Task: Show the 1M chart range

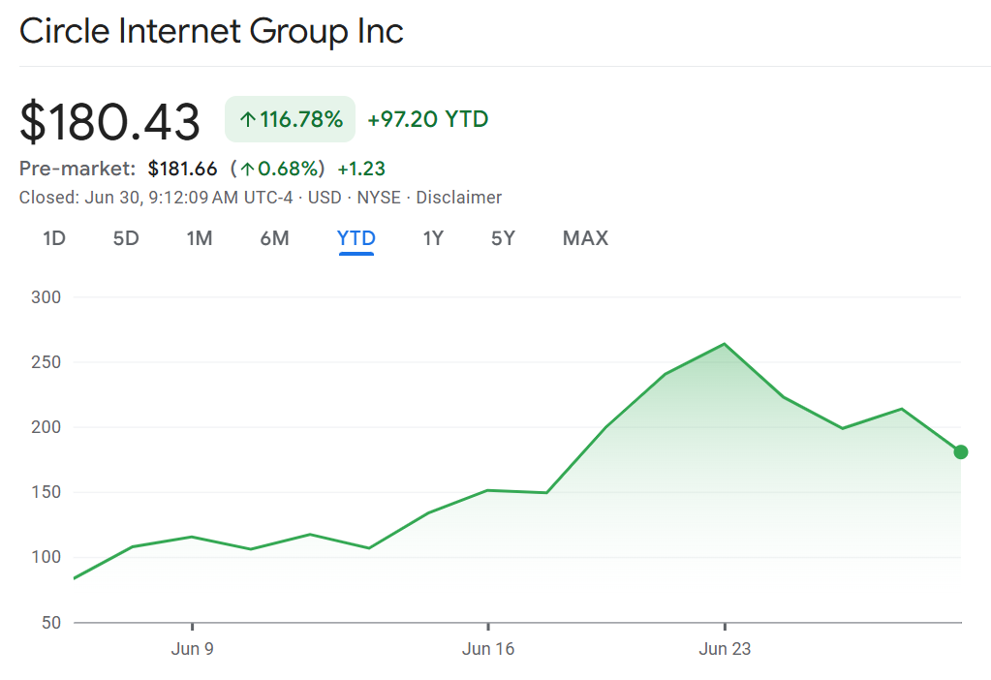Action: (200, 238)
